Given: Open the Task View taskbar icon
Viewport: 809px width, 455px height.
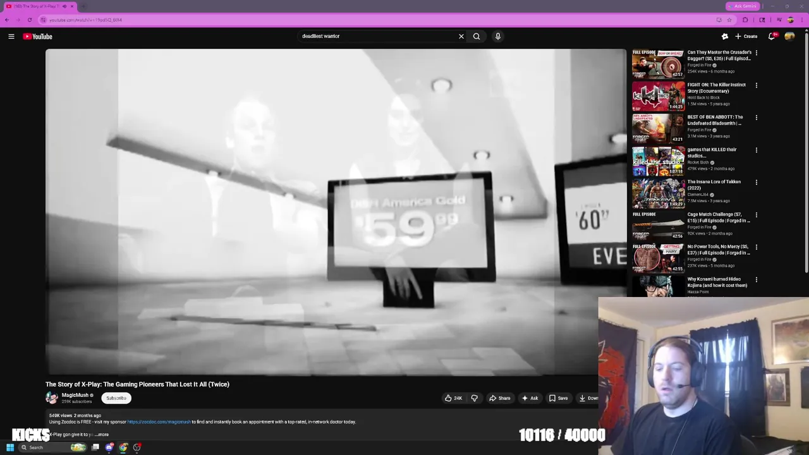Looking at the screenshot, I should pyautogui.click(x=95, y=447).
